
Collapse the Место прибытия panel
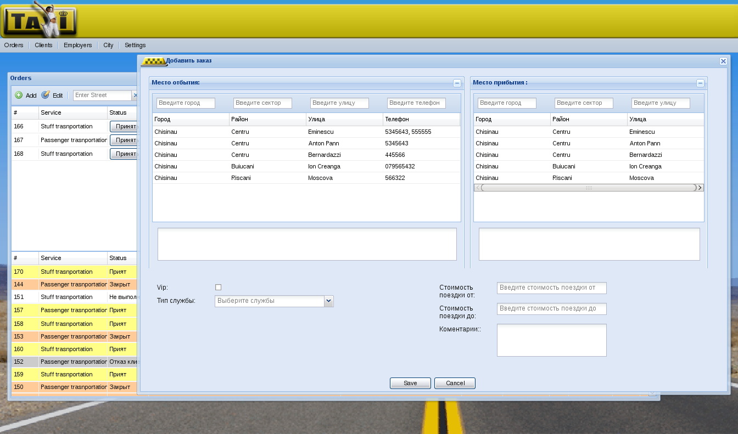click(700, 83)
